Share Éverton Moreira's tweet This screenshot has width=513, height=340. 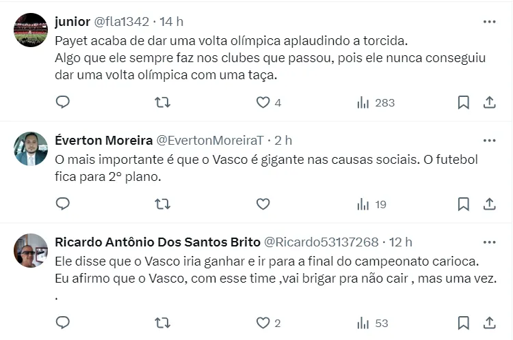490,204
